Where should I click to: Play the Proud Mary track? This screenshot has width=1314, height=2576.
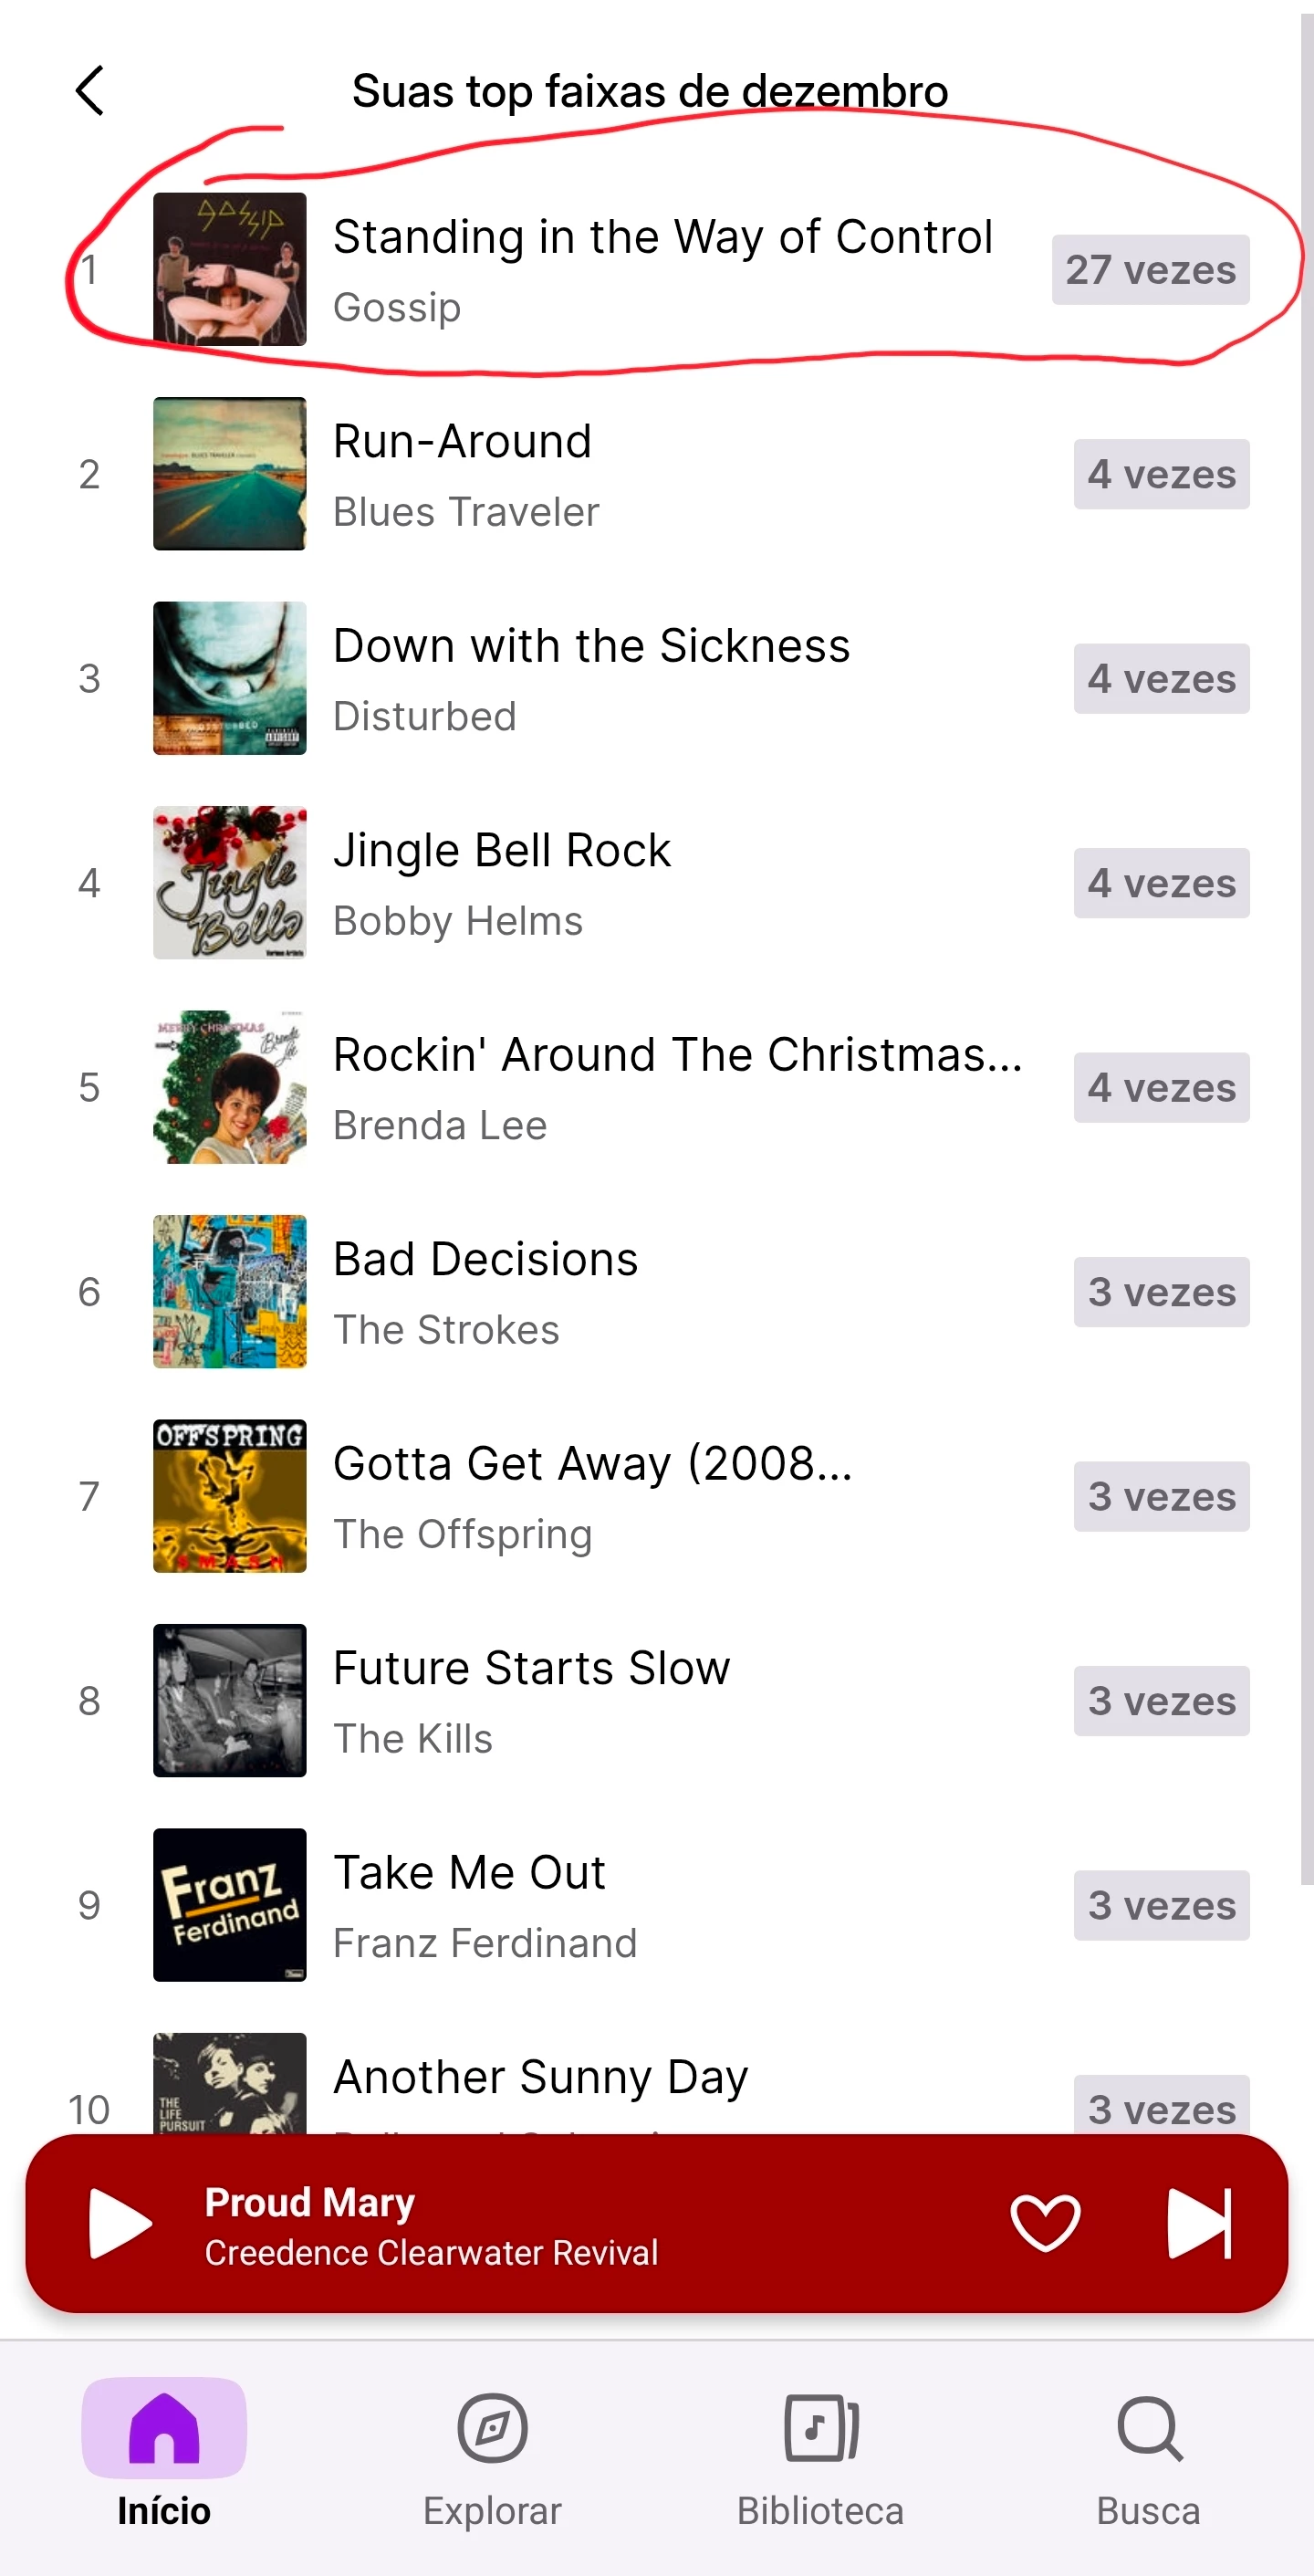point(120,2222)
